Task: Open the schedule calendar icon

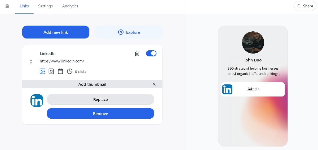Action: pyautogui.click(x=60, y=71)
